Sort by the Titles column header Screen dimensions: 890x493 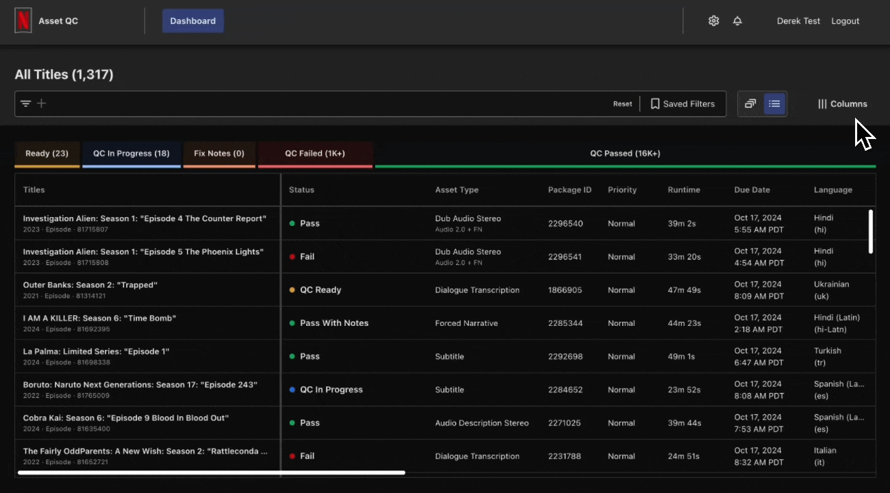click(34, 190)
